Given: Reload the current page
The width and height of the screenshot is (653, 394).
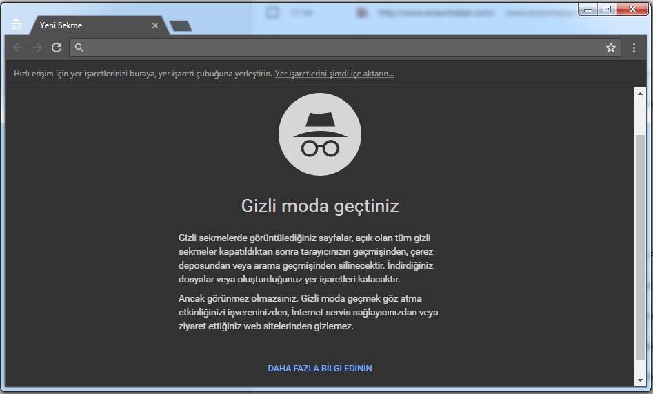Looking at the screenshot, I should pyautogui.click(x=57, y=48).
